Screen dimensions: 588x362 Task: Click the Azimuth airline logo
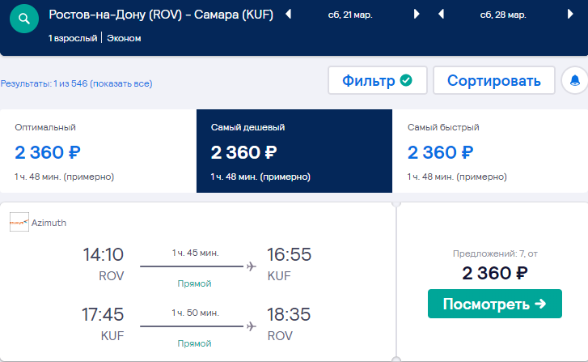click(19, 222)
